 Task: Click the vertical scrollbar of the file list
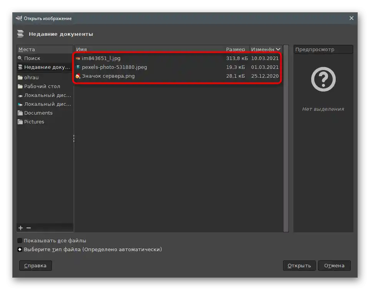coord(286,138)
